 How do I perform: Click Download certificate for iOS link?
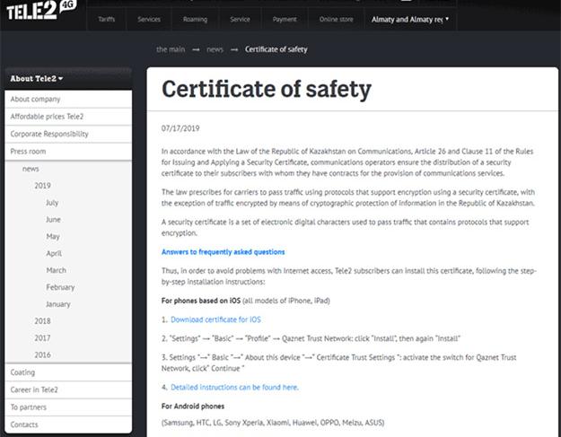[x=215, y=319]
